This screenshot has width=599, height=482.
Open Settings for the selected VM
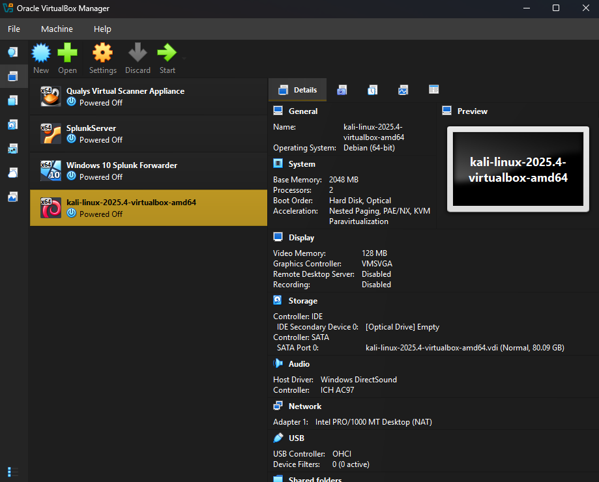(102, 58)
